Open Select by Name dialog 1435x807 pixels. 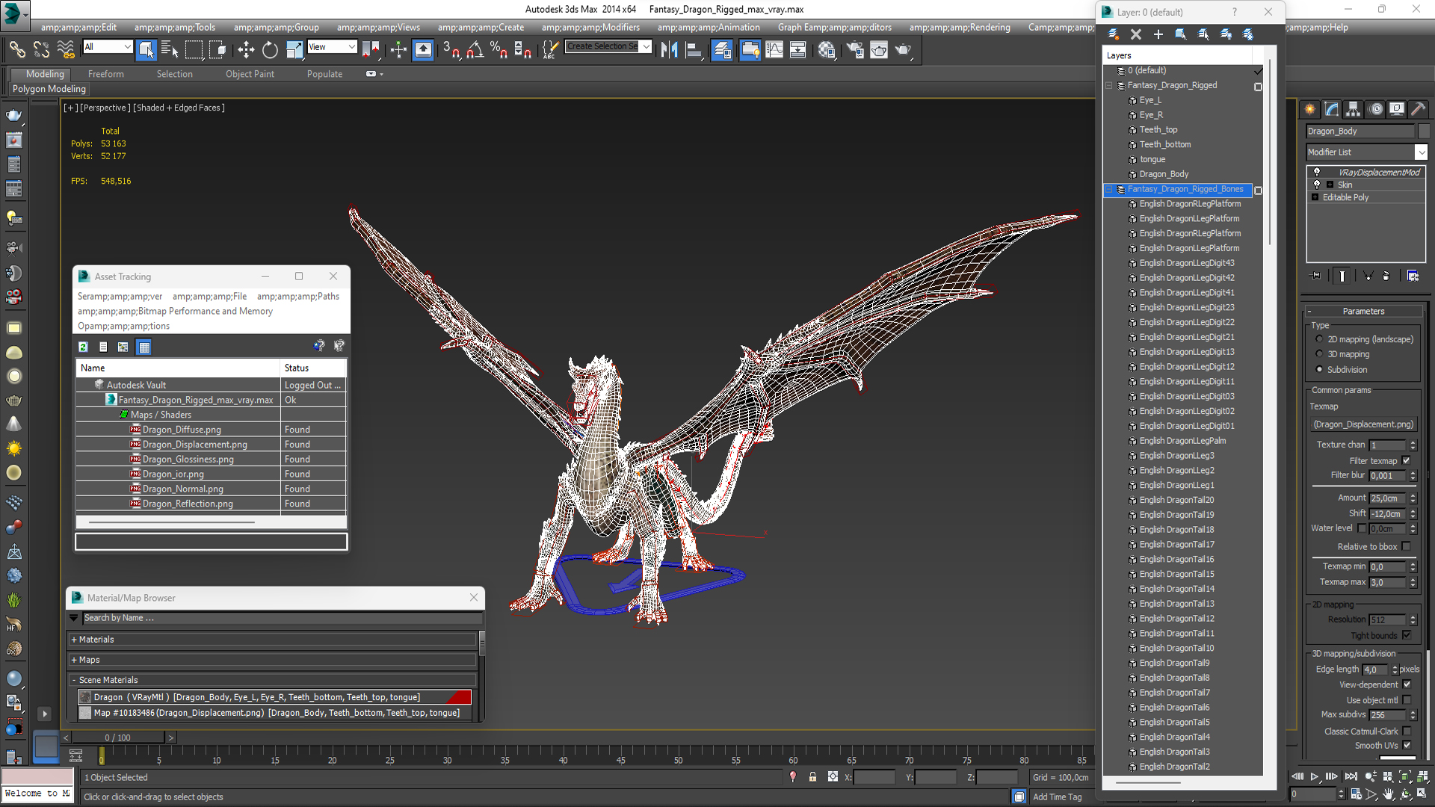click(170, 50)
